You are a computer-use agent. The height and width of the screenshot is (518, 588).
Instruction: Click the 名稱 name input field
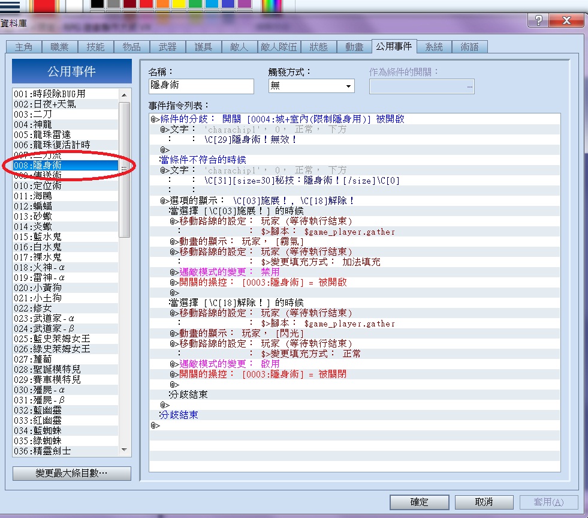[201, 86]
